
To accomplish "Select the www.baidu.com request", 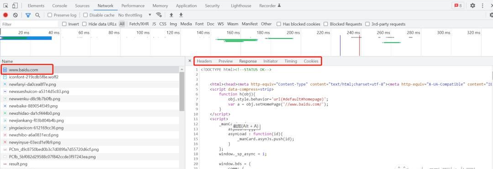I will (x=89, y=70).
